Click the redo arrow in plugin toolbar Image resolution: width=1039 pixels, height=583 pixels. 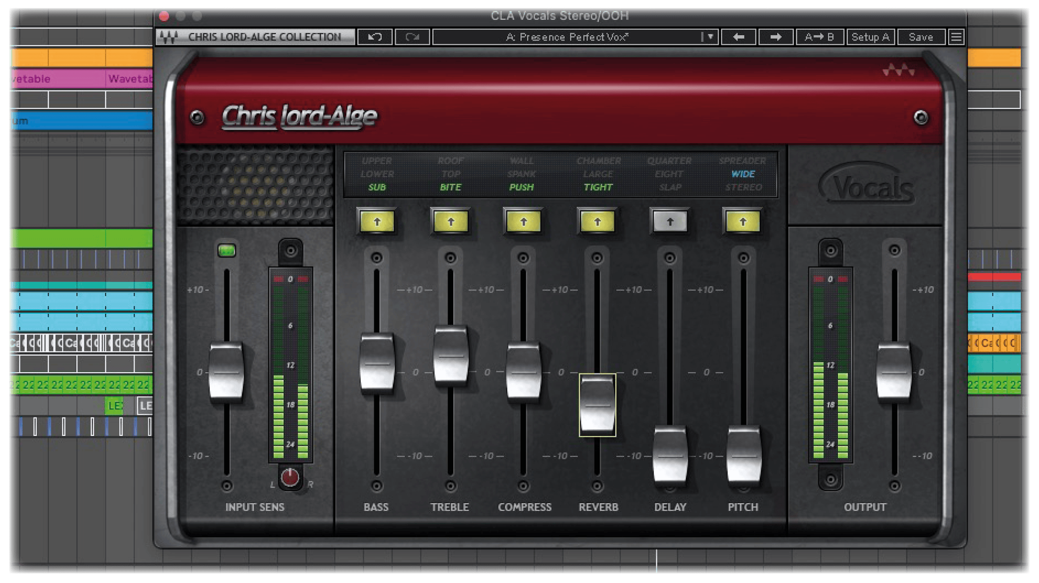(x=412, y=37)
